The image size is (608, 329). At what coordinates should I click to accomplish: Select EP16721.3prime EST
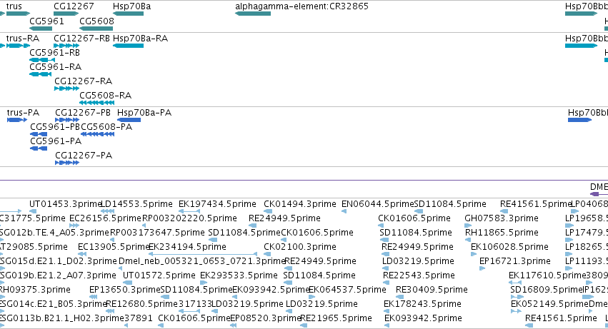click(x=482, y=268)
